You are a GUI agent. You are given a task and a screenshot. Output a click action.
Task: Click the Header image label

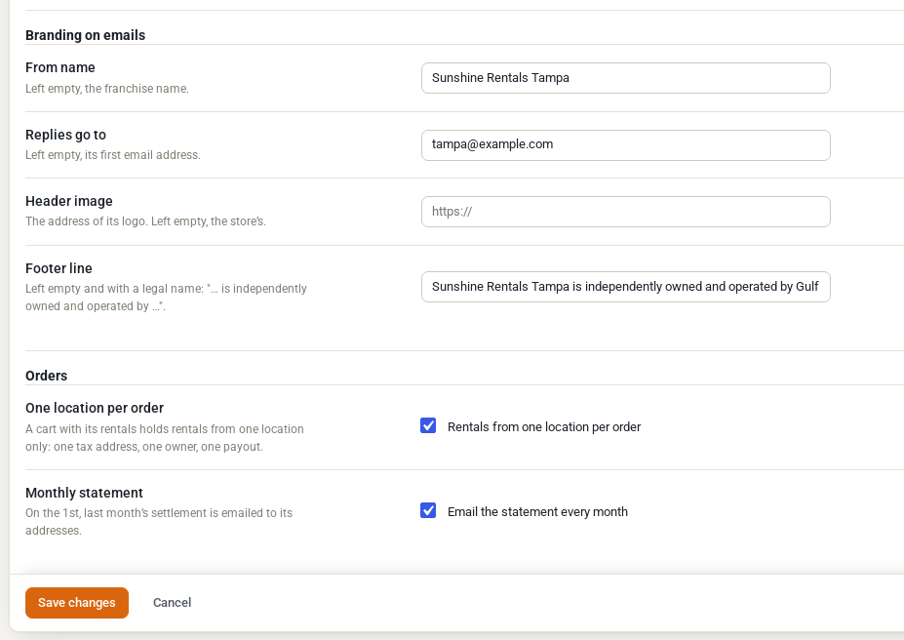pyautogui.click(x=68, y=201)
